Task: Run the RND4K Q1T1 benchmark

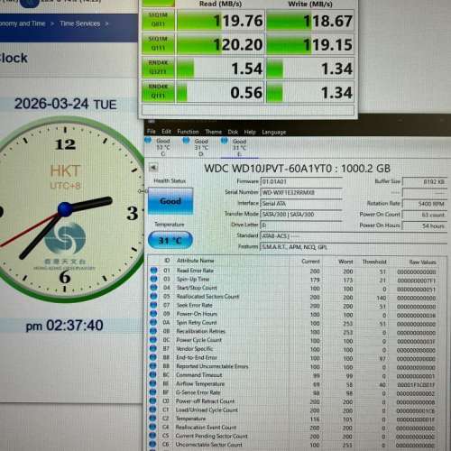Action: click(x=158, y=91)
